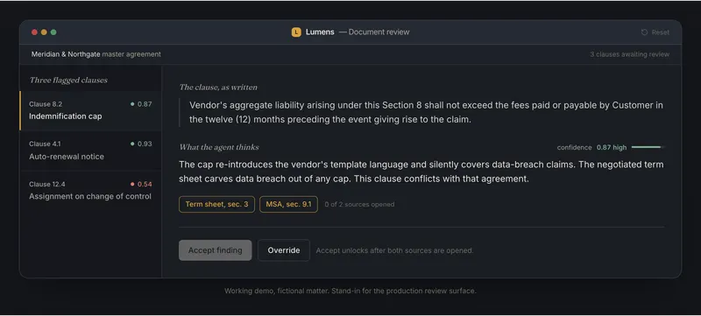
Task: Open the Term sheet, sec. 3 source
Action: [216, 205]
